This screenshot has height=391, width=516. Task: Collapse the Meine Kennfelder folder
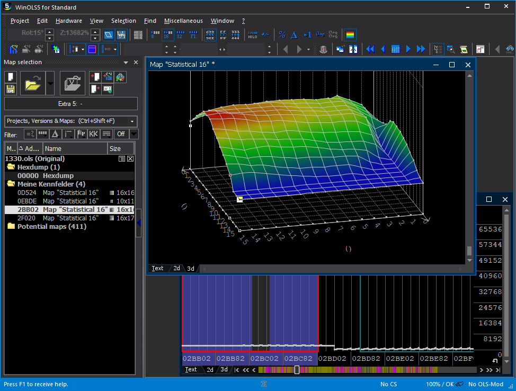pos(11,184)
